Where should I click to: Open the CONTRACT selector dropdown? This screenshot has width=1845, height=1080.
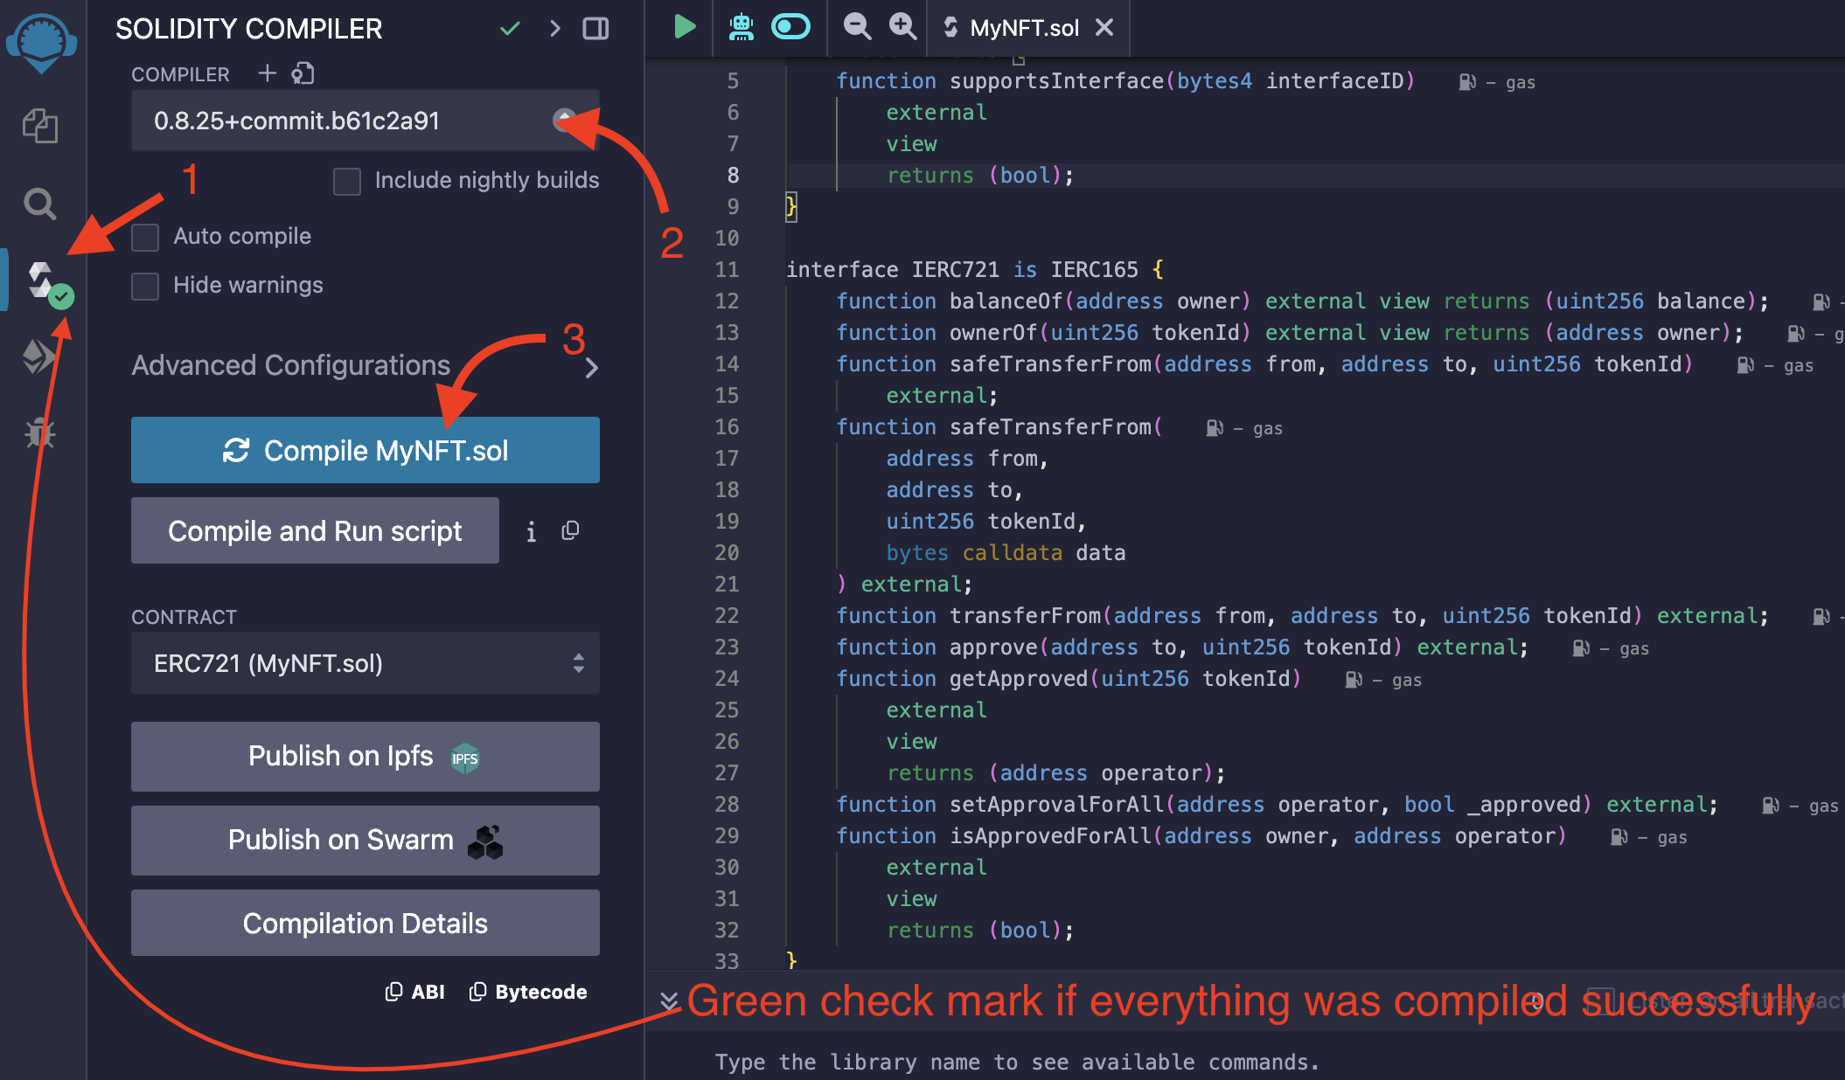(x=364, y=662)
